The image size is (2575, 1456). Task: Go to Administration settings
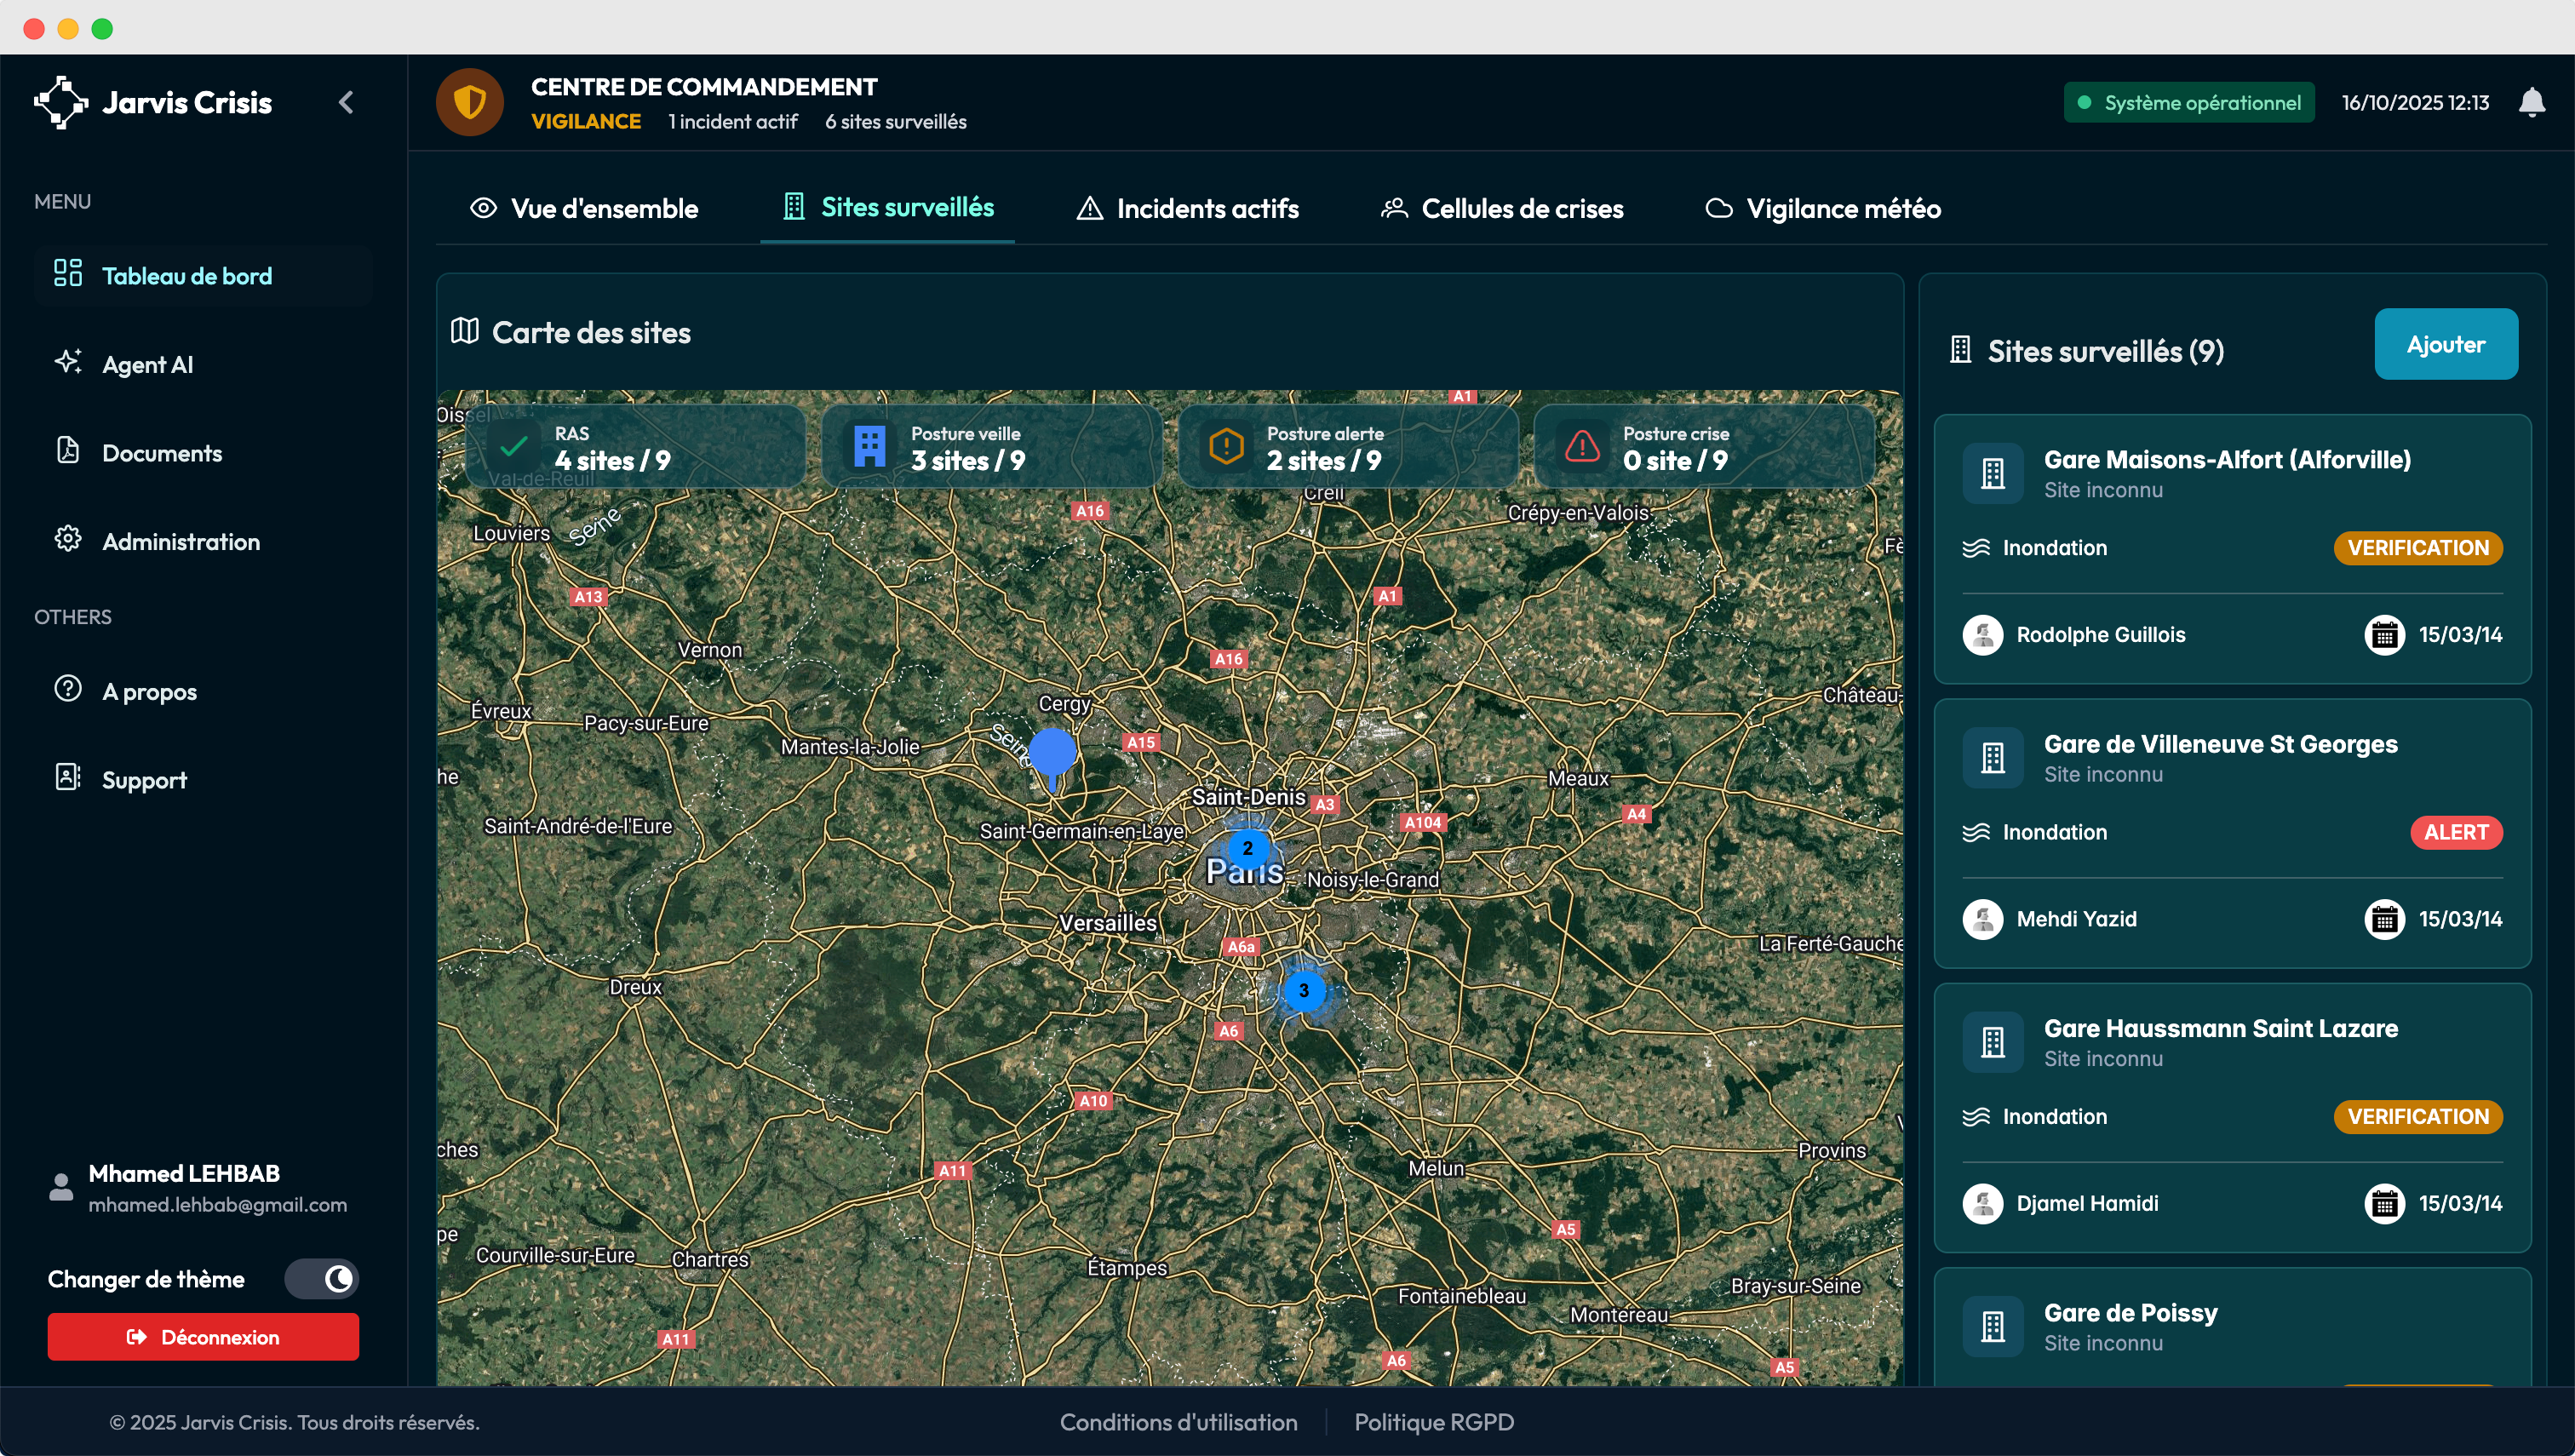pyautogui.click(x=180, y=541)
